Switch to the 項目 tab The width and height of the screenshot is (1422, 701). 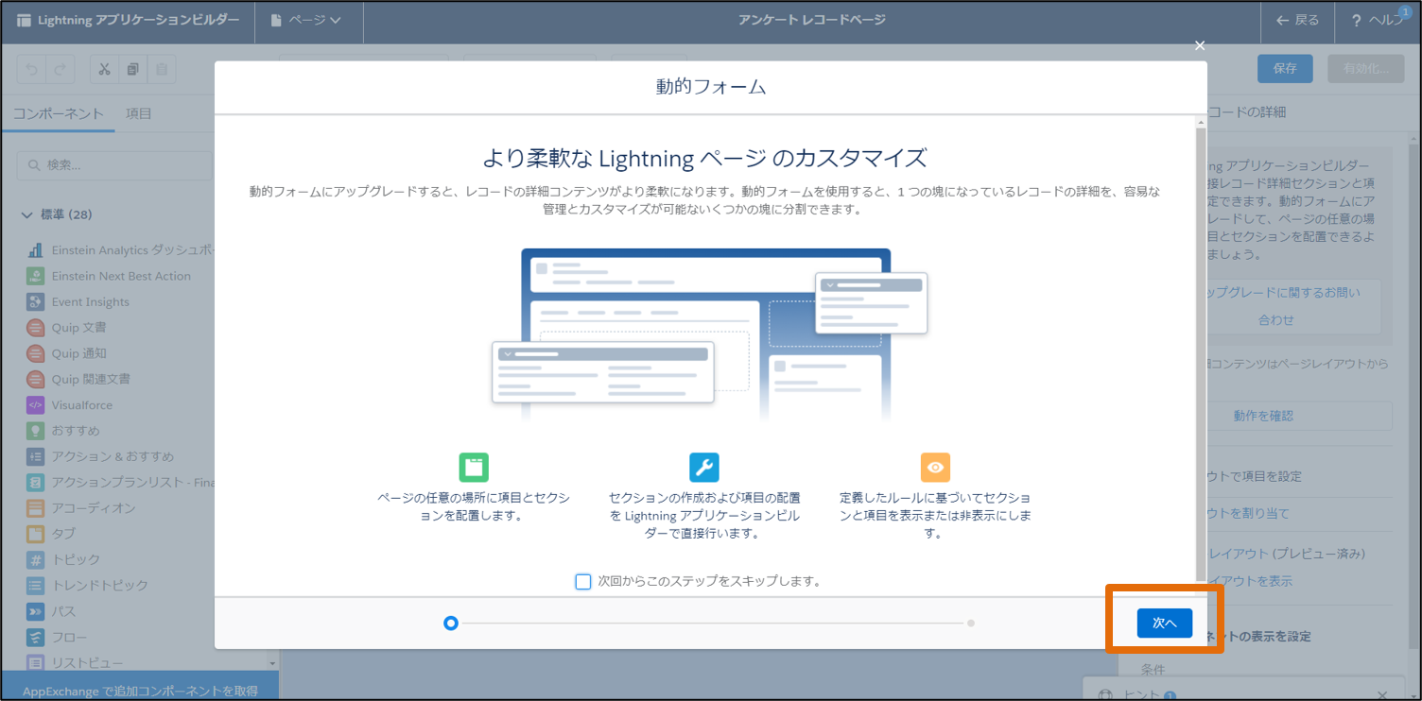(x=139, y=113)
